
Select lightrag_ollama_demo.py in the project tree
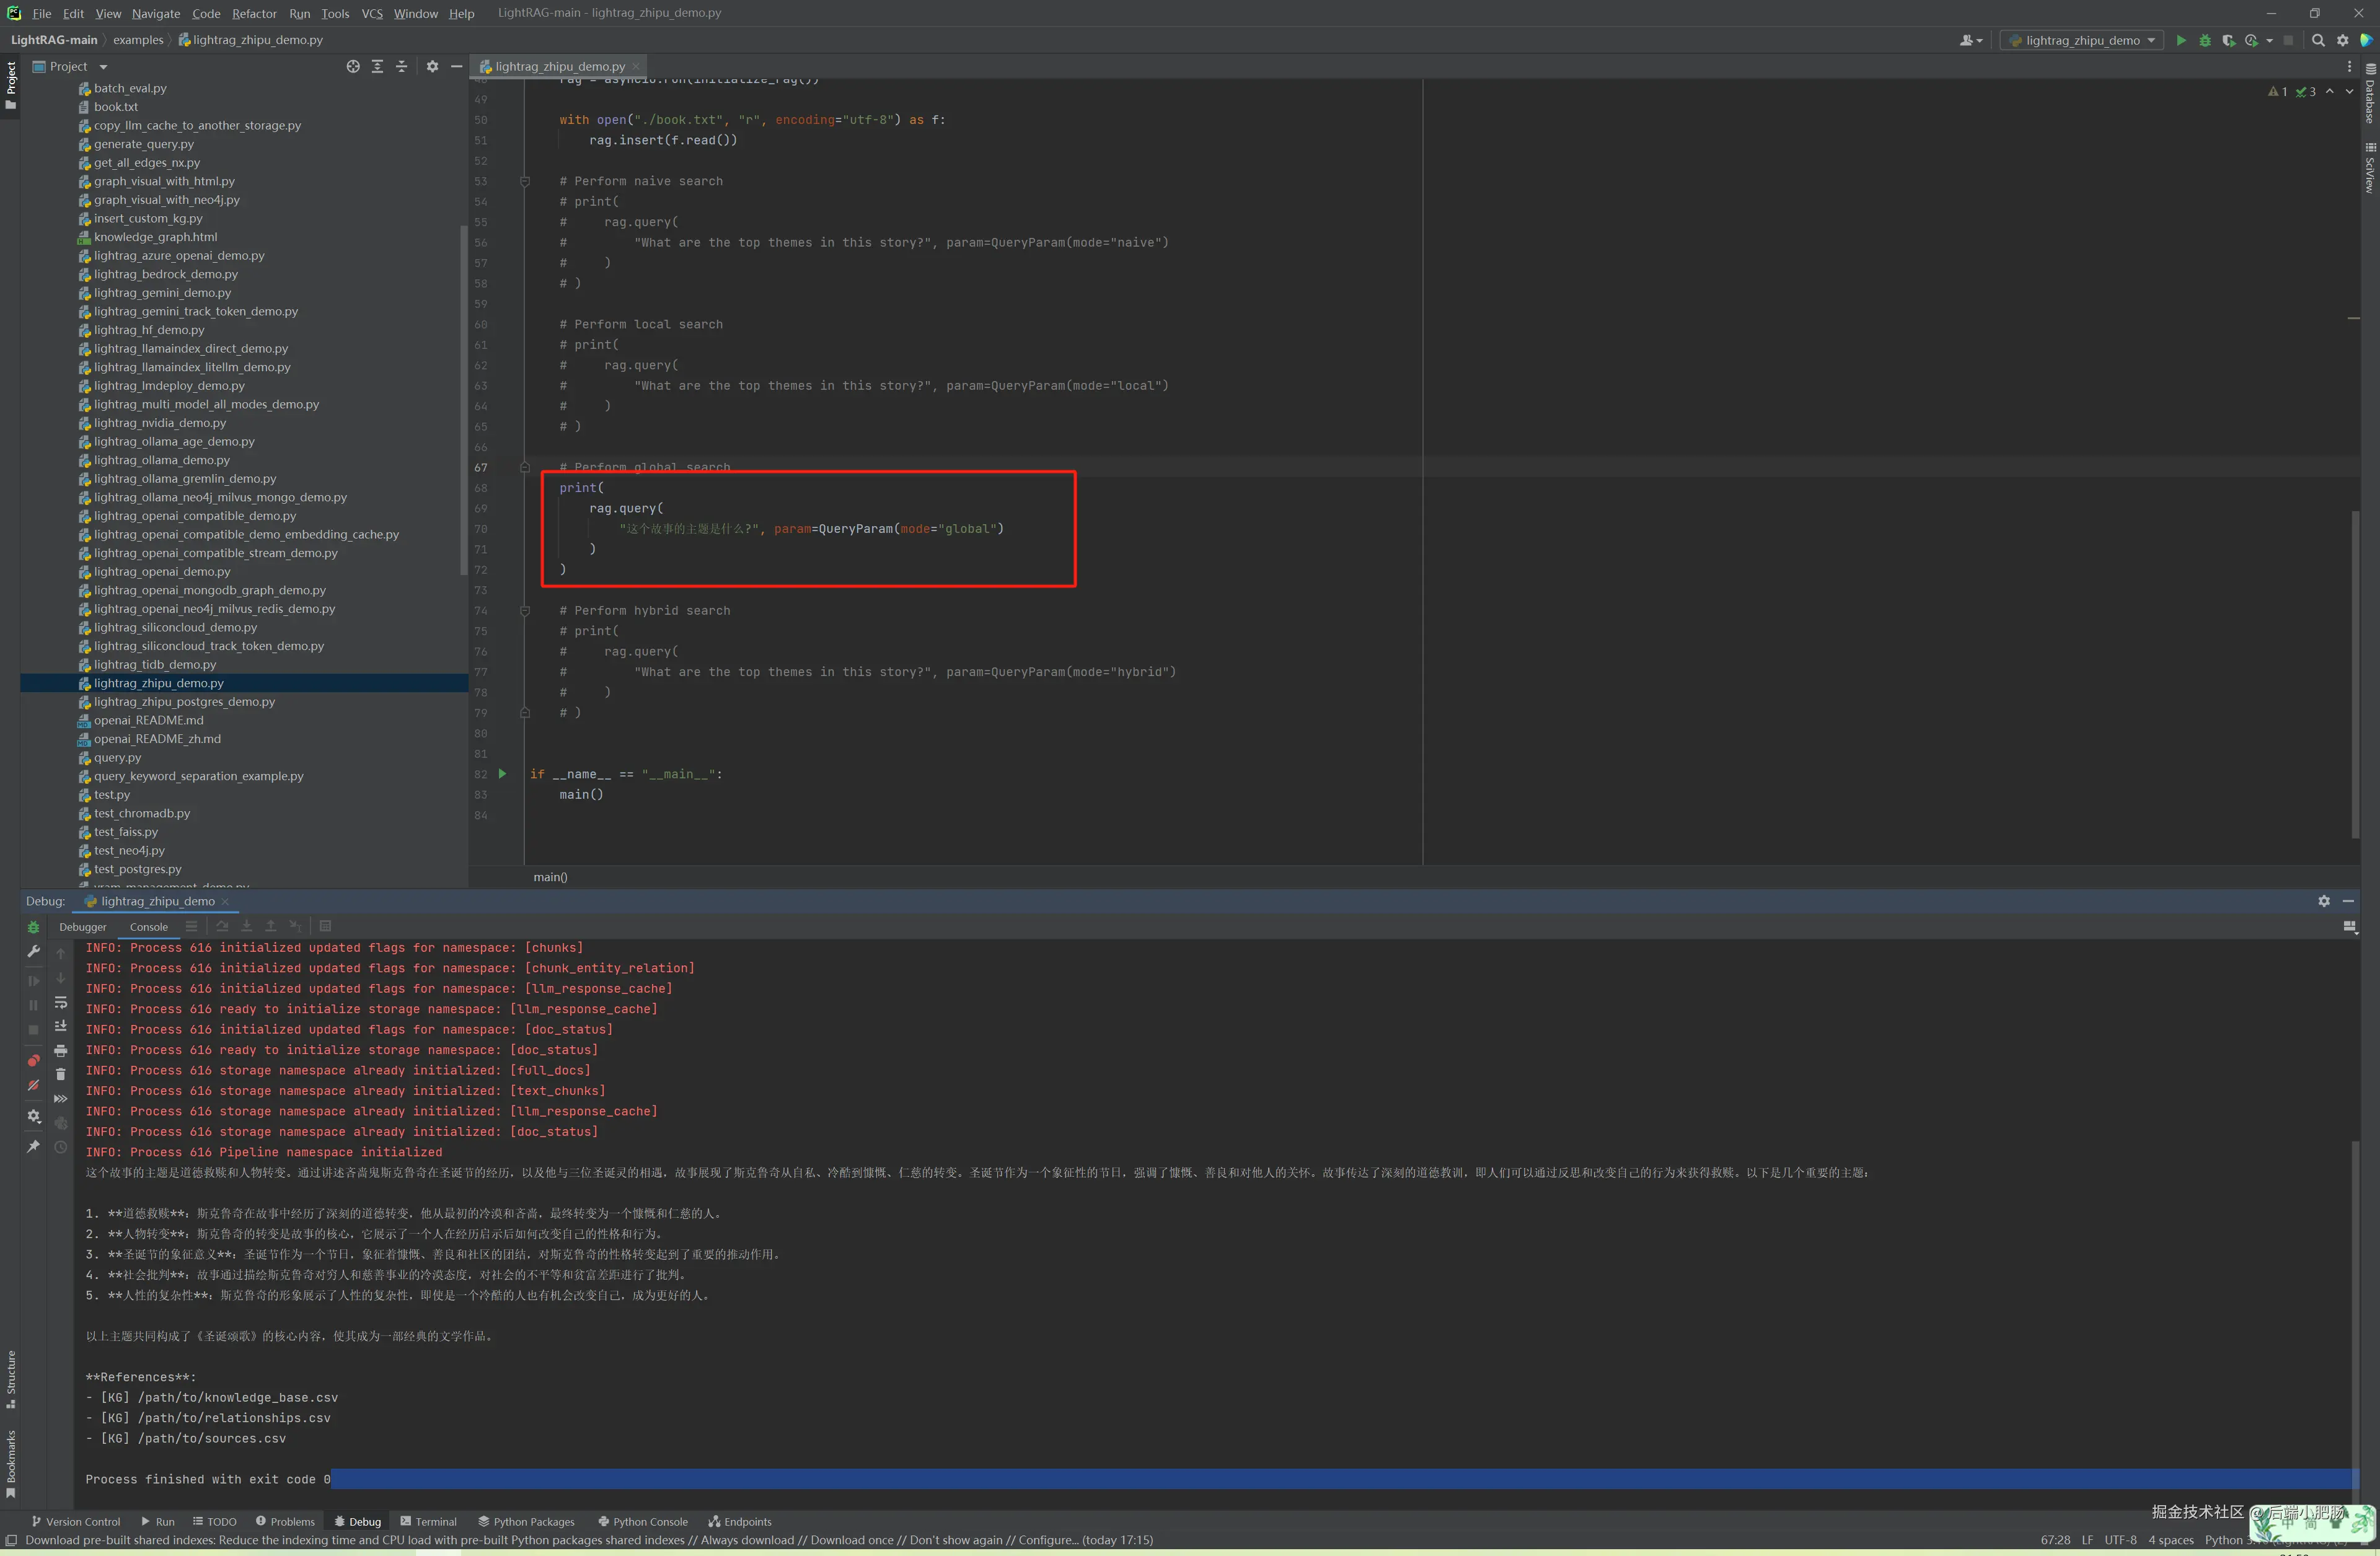point(162,460)
